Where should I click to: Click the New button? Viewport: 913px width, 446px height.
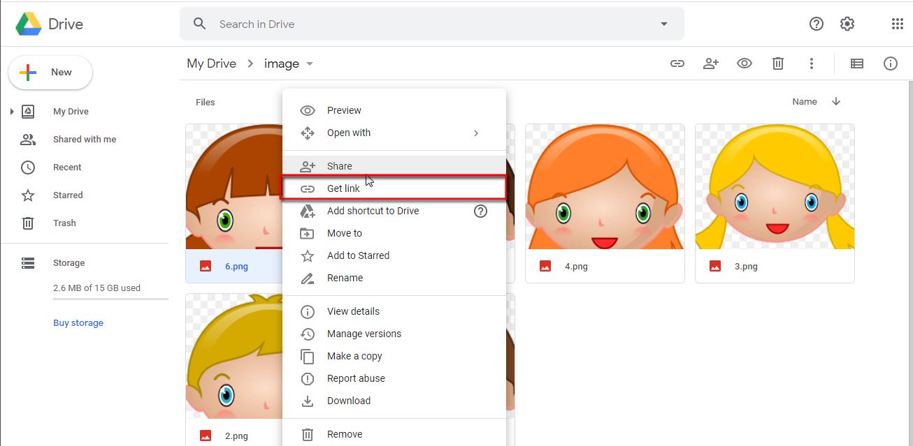(x=50, y=72)
